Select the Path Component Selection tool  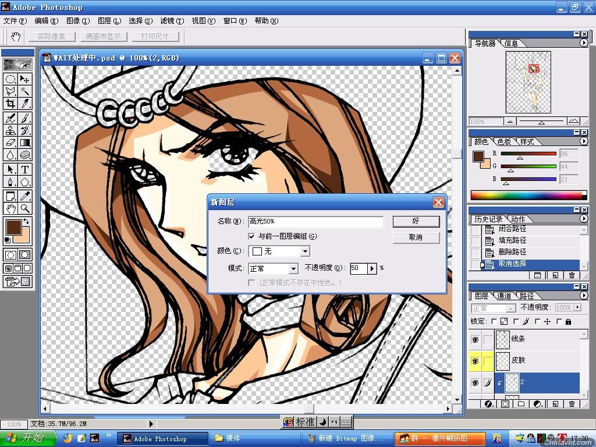[x=10, y=169]
